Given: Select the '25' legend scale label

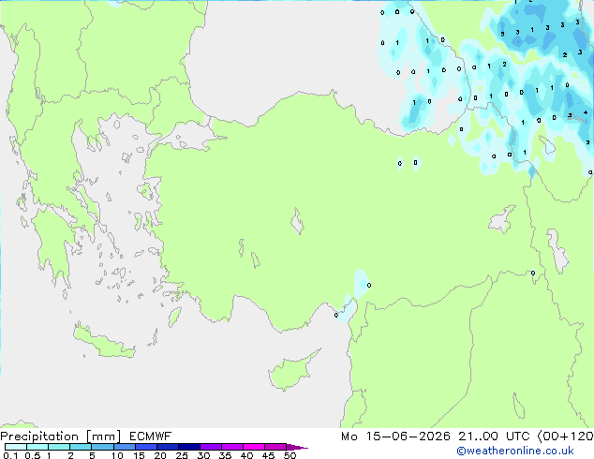Looking at the screenshot, I should pos(182,455).
